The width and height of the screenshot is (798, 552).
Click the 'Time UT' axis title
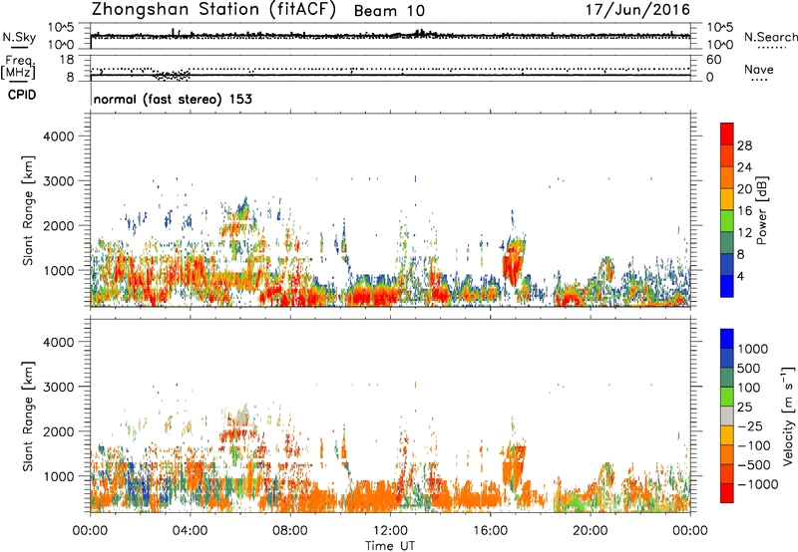390,546
